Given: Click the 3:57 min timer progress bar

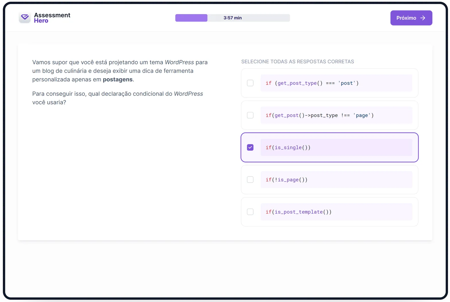Looking at the screenshot, I should point(233,18).
